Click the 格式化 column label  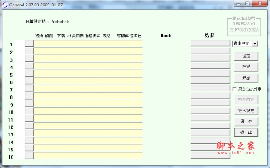click(135, 36)
